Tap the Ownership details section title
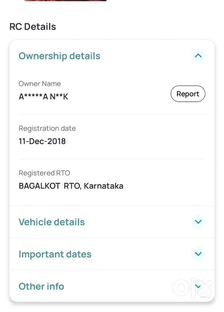This screenshot has width=224, height=312. pos(59,56)
